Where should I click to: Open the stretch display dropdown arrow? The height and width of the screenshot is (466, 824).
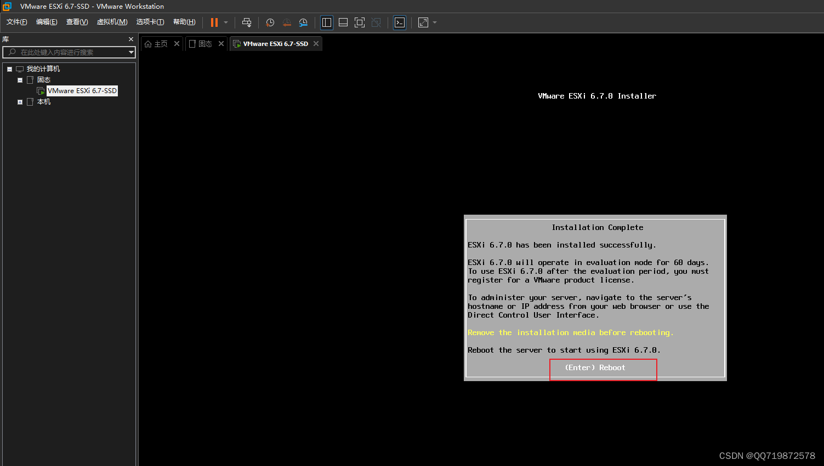[x=435, y=22]
